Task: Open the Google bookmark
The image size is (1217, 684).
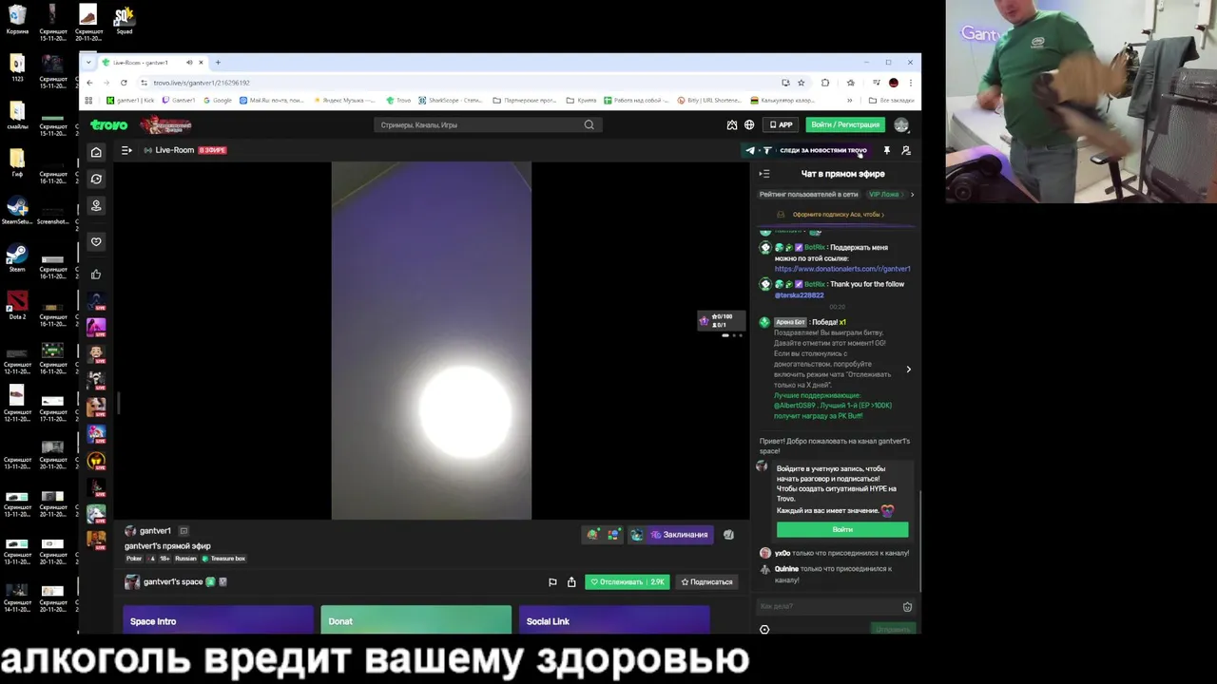Action: pos(218,100)
